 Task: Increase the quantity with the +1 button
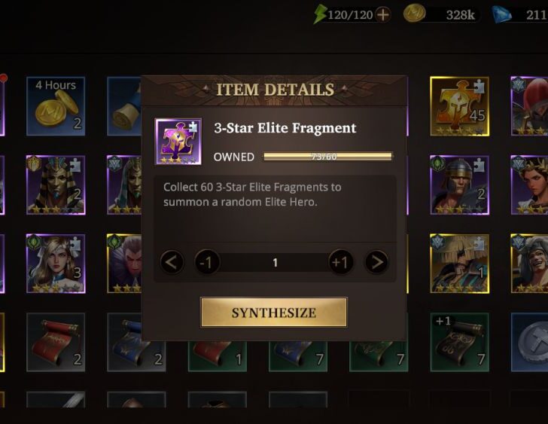tap(341, 262)
